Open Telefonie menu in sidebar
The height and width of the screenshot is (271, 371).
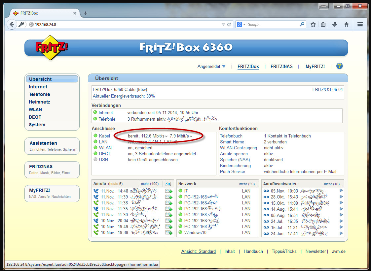tap(39, 94)
